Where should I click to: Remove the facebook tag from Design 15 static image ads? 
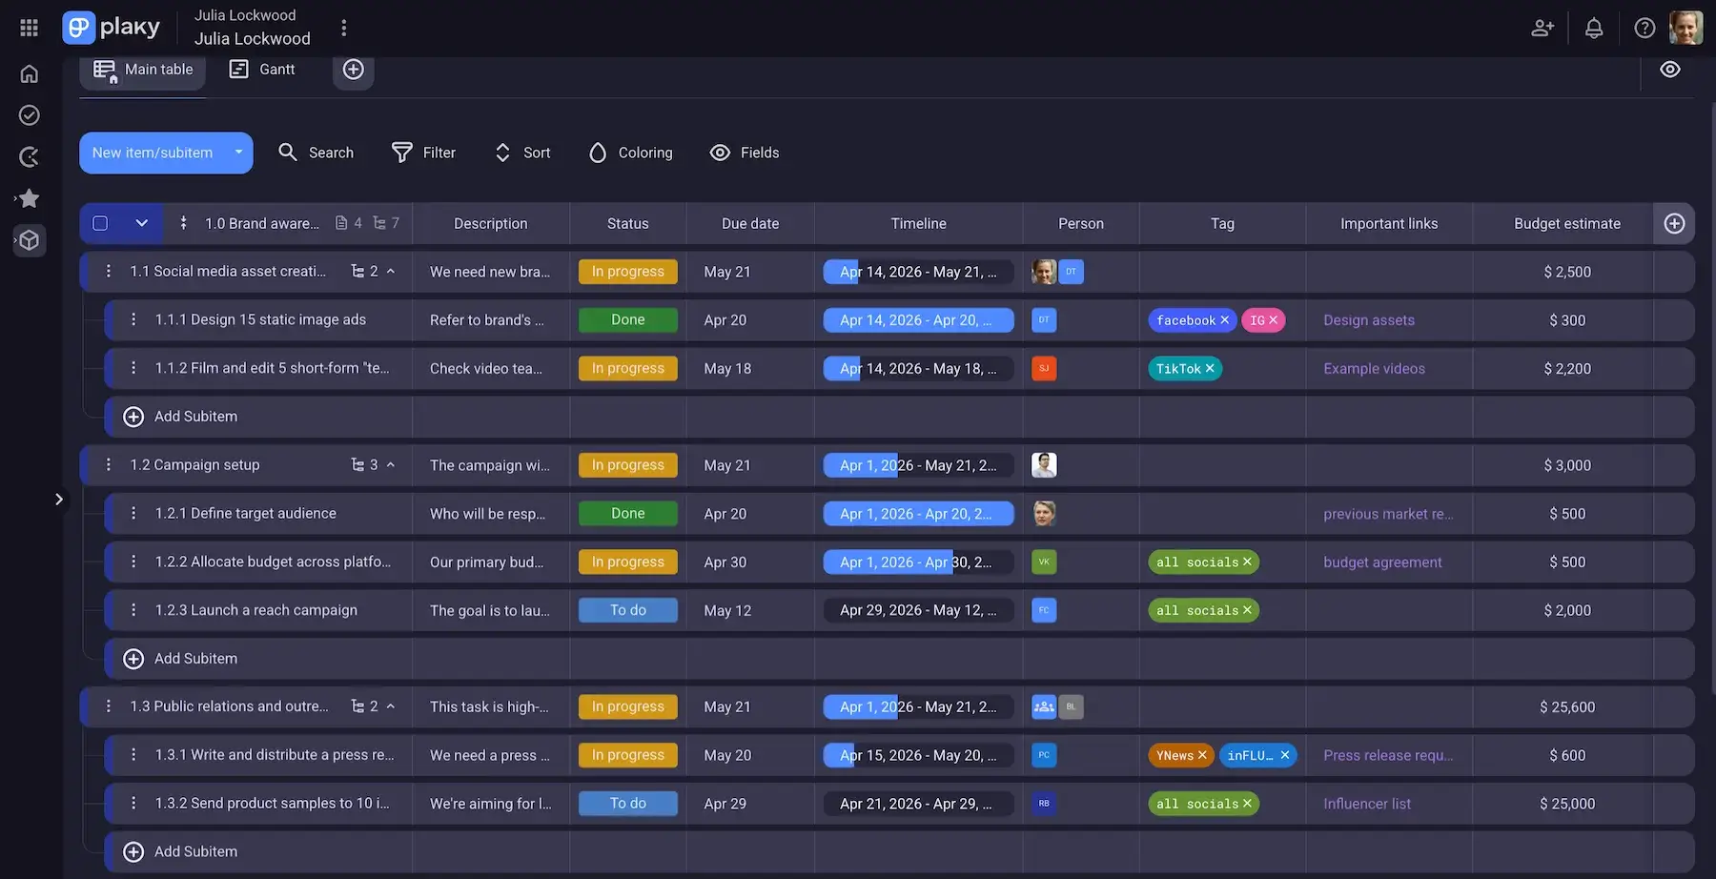pos(1226,319)
